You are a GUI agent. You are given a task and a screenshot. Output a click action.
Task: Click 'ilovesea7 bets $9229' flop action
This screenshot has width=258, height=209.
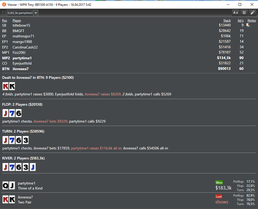50,121
